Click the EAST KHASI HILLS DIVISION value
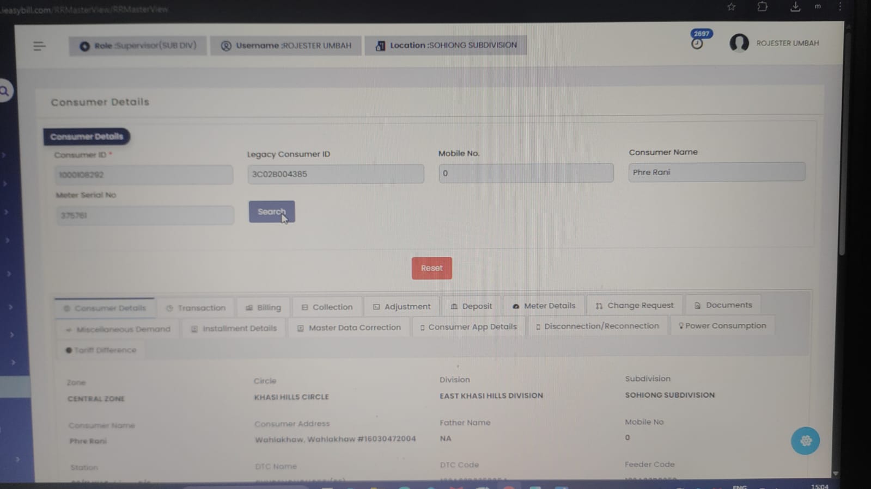The width and height of the screenshot is (871, 489). click(491, 395)
